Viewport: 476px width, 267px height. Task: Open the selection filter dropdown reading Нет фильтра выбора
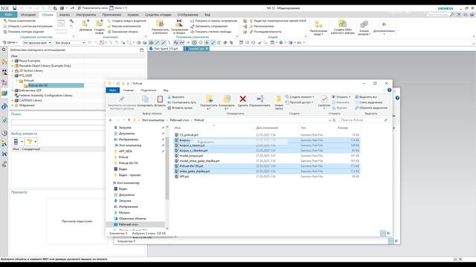(x=37, y=43)
